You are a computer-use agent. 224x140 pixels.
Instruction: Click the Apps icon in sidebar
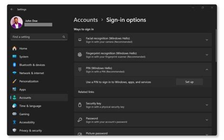pyautogui.click(x=14, y=89)
